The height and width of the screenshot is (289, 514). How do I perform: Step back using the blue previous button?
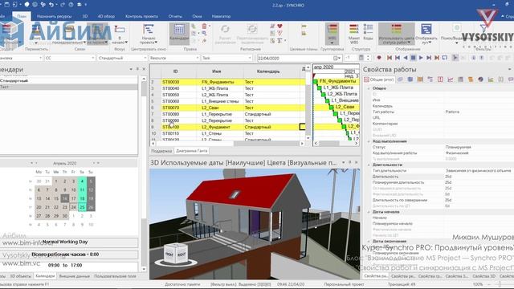coord(398,58)
